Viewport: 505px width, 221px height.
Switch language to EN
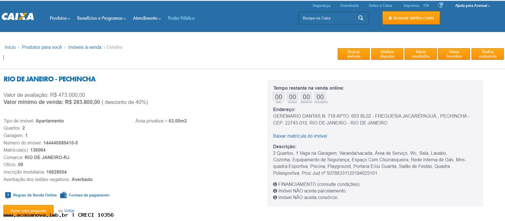pos(426,6)
